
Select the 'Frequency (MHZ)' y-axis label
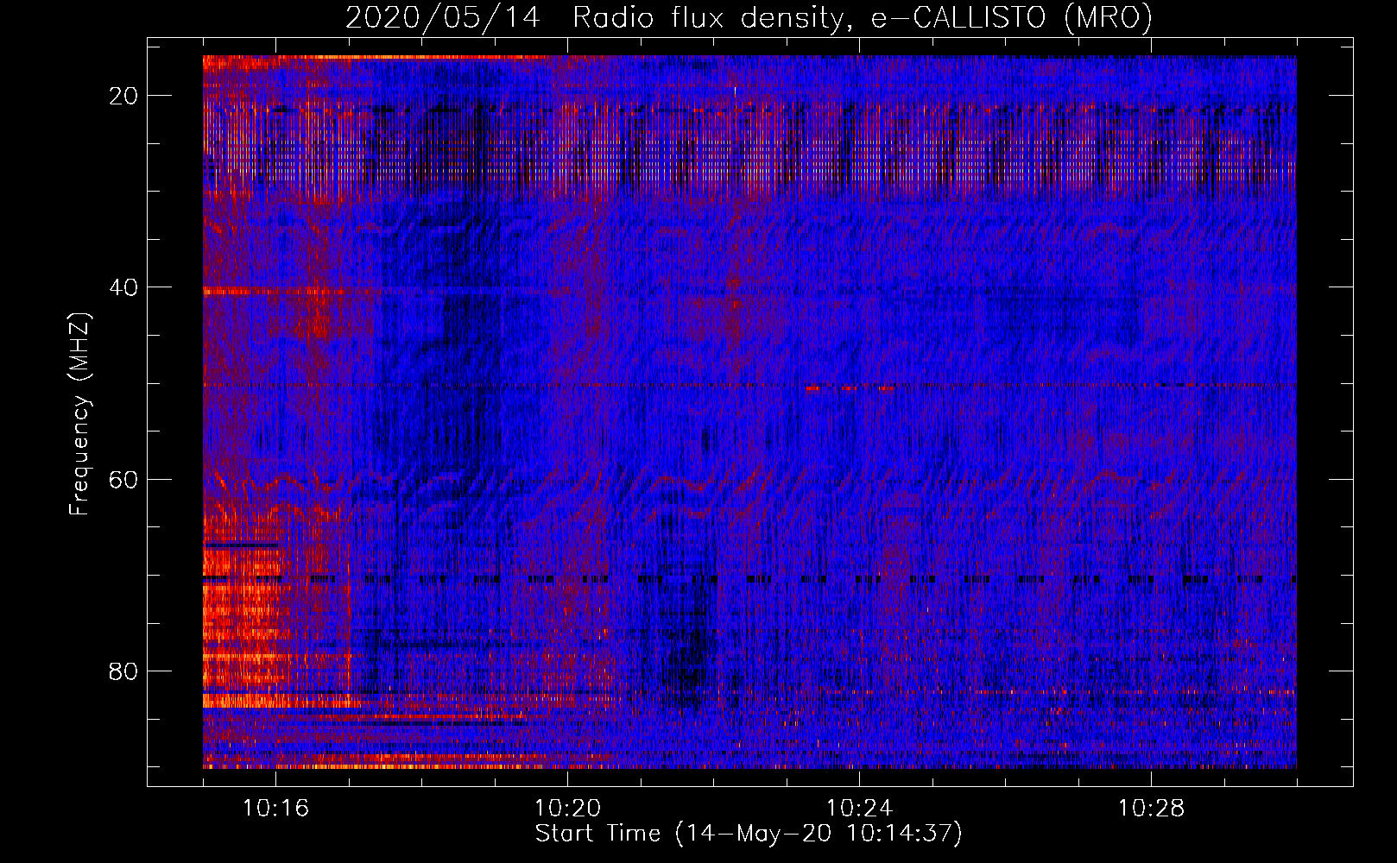pos(79,414)
